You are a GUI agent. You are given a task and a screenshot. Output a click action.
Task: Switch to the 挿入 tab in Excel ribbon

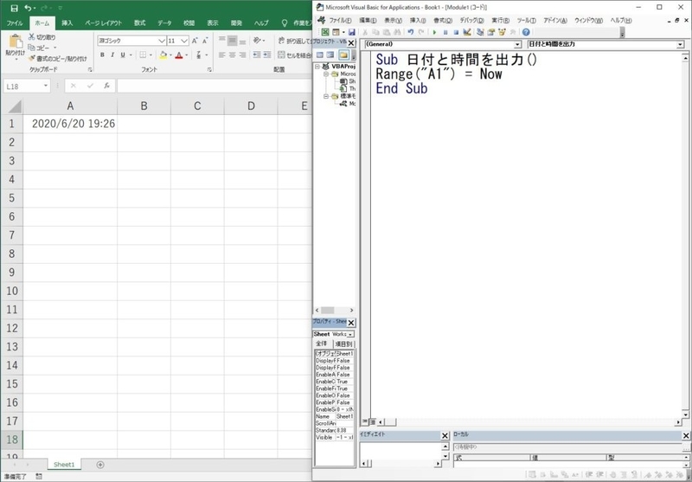[x=67, y=23]
